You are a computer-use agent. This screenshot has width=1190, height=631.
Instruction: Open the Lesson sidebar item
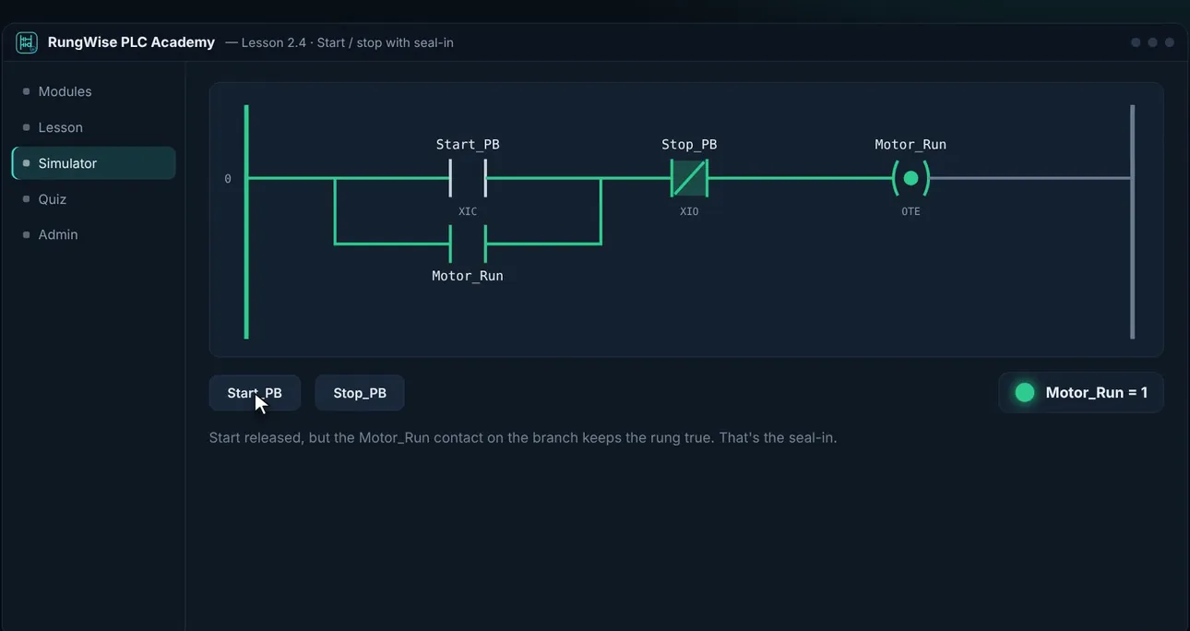pos(93,127)
